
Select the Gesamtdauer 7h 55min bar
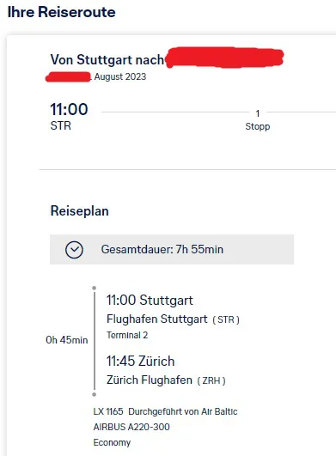(172, 250)
